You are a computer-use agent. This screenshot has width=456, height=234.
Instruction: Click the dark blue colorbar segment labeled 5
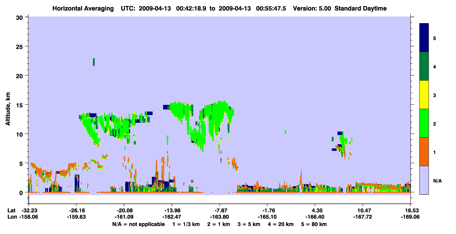(424, 38)
